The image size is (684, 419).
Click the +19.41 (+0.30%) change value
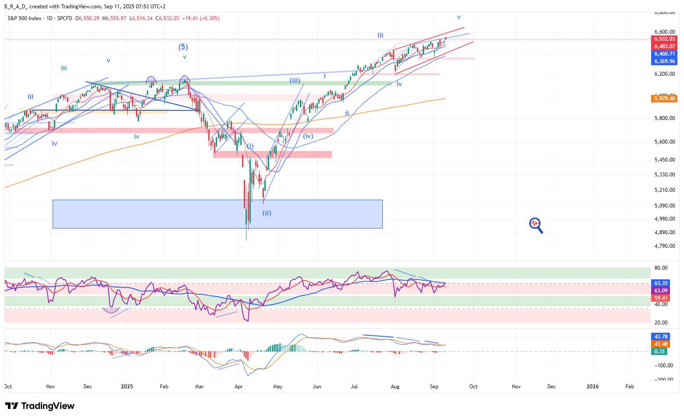click(201, 18)
